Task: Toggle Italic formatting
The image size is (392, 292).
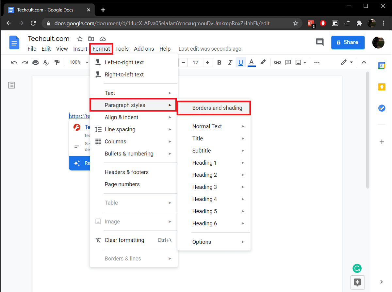Action: point(230,62)
